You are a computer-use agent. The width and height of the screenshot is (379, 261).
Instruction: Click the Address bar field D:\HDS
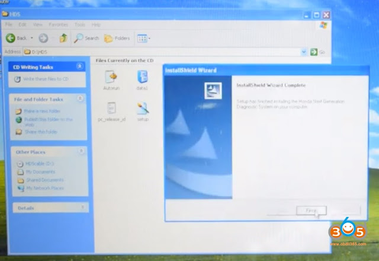pyautogui.click(x=162, y=52)
